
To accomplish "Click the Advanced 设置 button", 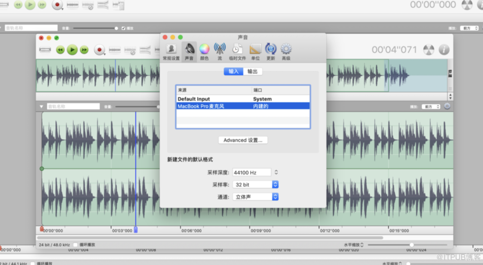I will (243, 140).
